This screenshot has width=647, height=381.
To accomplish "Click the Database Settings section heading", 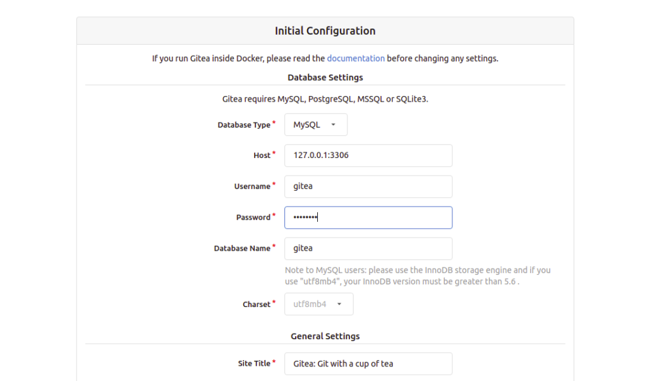I will [325, 78].
